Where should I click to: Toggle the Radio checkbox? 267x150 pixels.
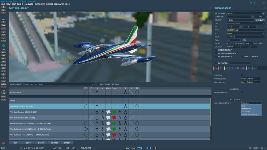(x=228, y=44)
